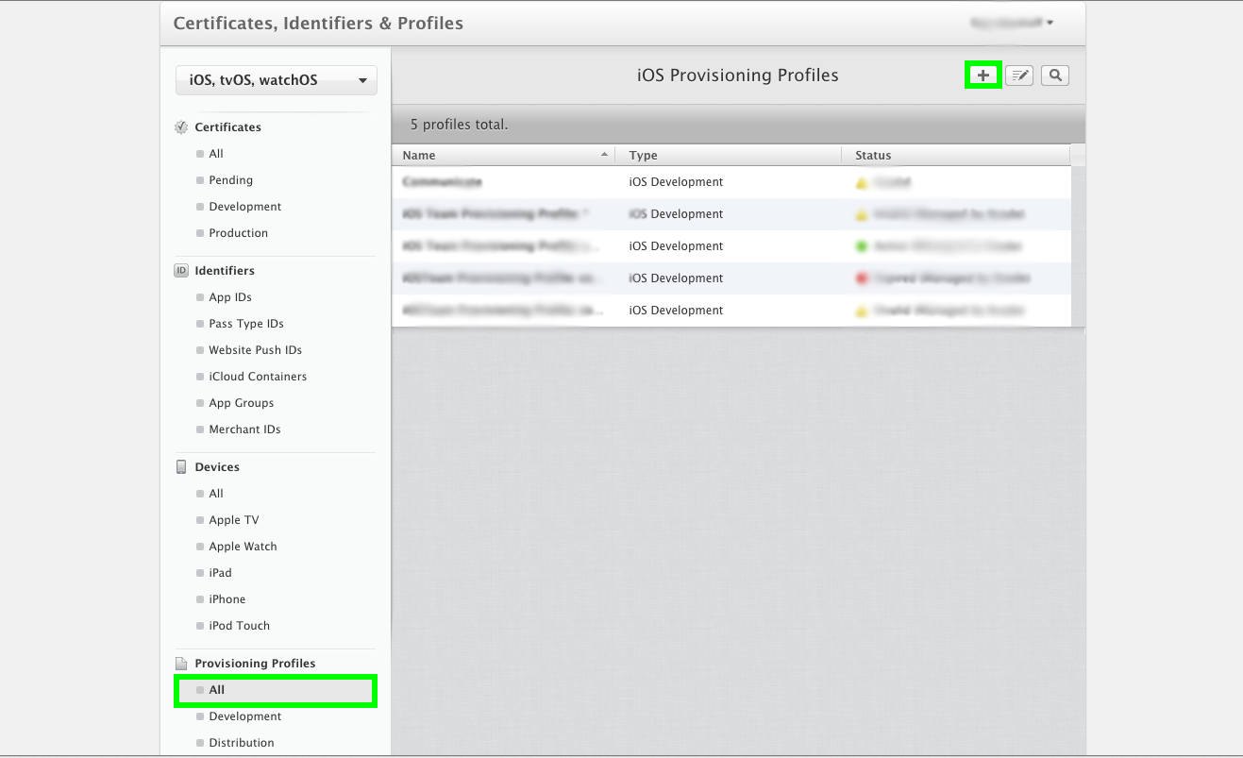Click the '5 profiles total.' summary text

[x=460, y=125]
